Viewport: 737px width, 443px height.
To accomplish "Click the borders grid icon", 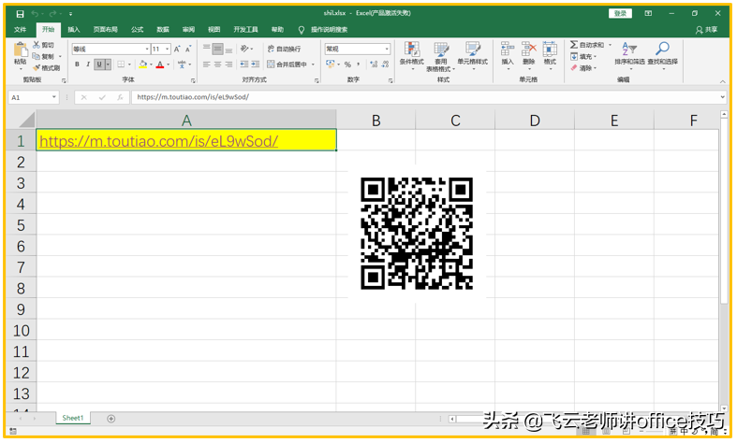I will click(x=121, y=64).
